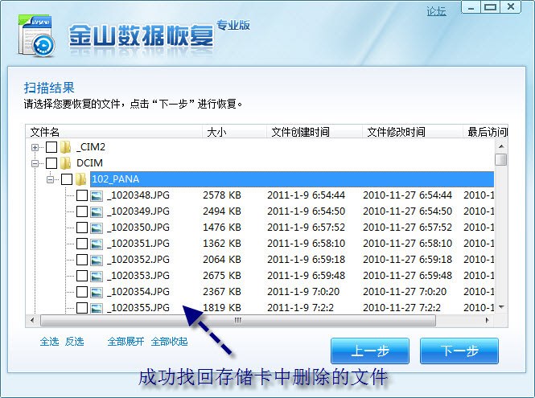Click the 1476 KB size cell
Image resolution: width=535 pixels, height=398 pixels.
(222, 227)
